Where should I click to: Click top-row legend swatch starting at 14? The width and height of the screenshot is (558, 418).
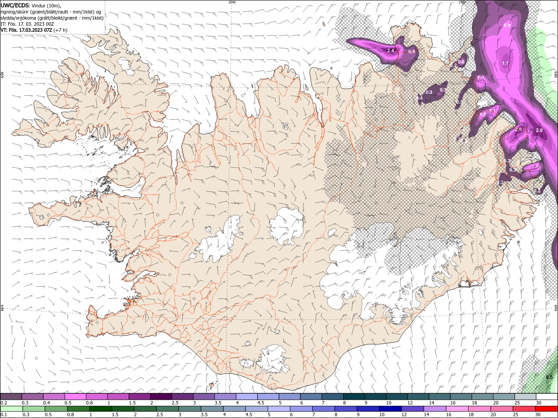(x=439, y=397)
